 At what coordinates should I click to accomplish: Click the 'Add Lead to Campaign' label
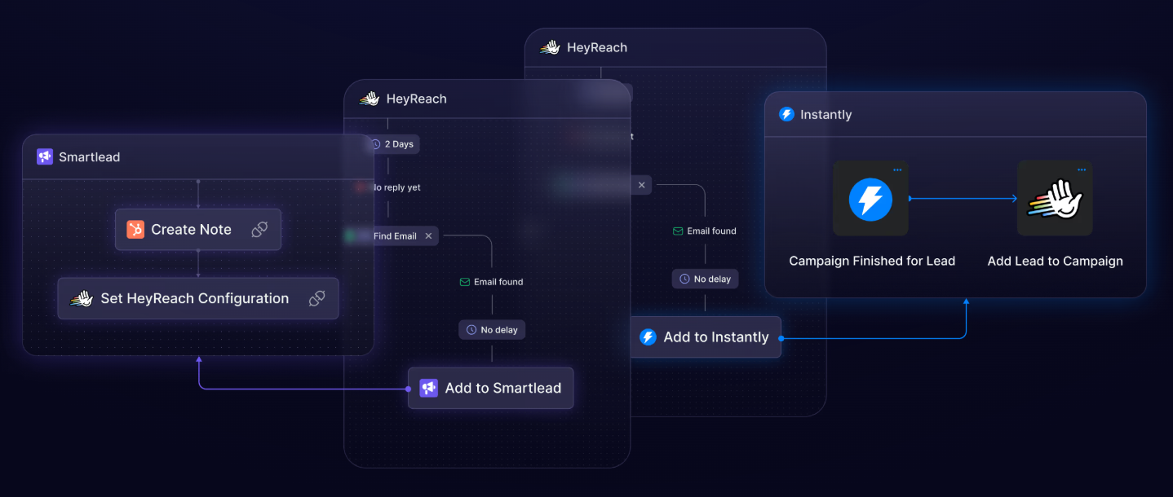(x=1056, y=262)
